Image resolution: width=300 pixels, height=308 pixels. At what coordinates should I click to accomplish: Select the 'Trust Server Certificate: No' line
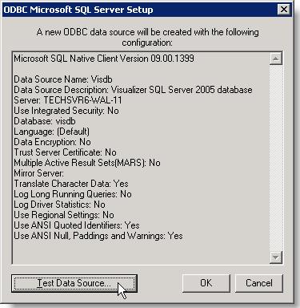pos(65,152)
